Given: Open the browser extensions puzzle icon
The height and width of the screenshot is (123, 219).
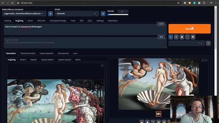Looking at the screenshot, I should [204, 3].
